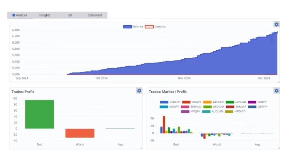This screenshot has width=286, height=150.
Task: Open the Statement tab
Action: pos(95,15)
